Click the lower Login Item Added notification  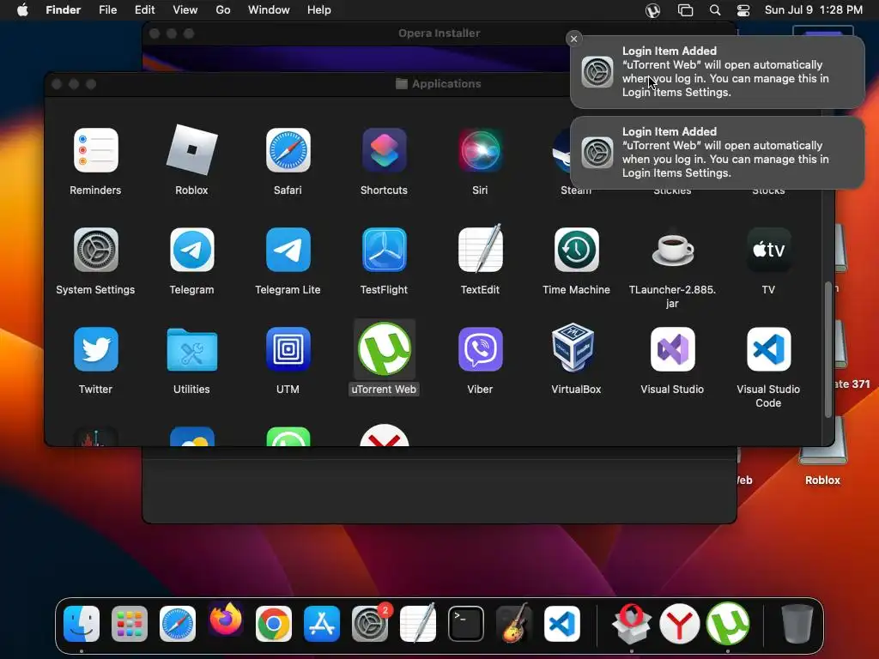point(717,153)
